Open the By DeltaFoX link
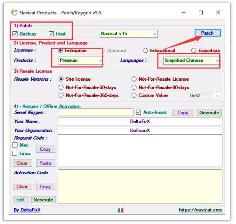 pyautogui.click(x=27, y=210)
